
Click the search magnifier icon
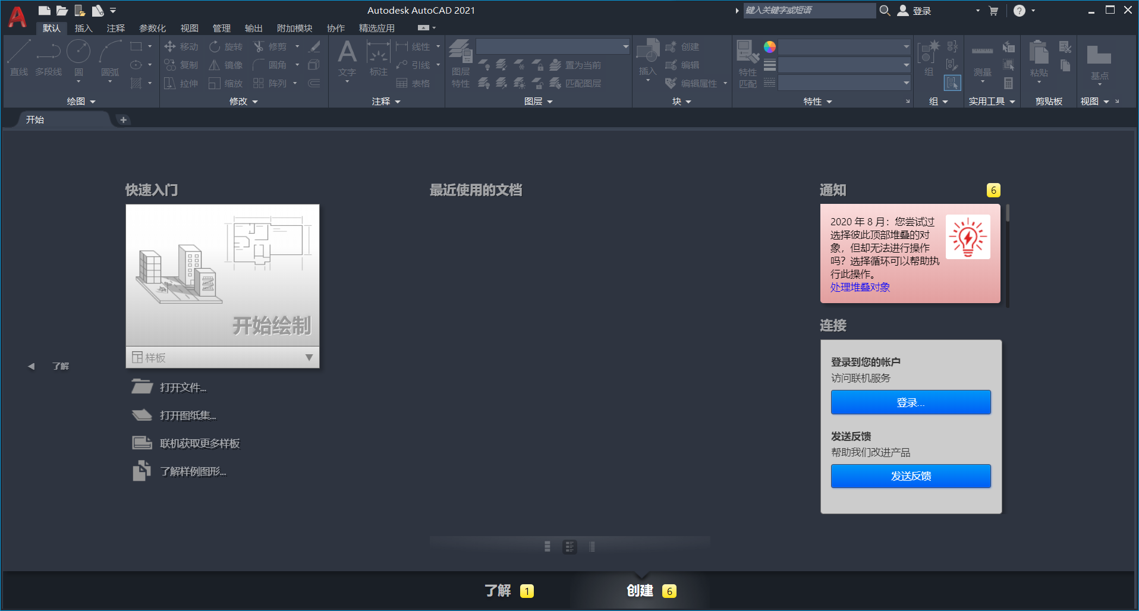pos(885,10)
